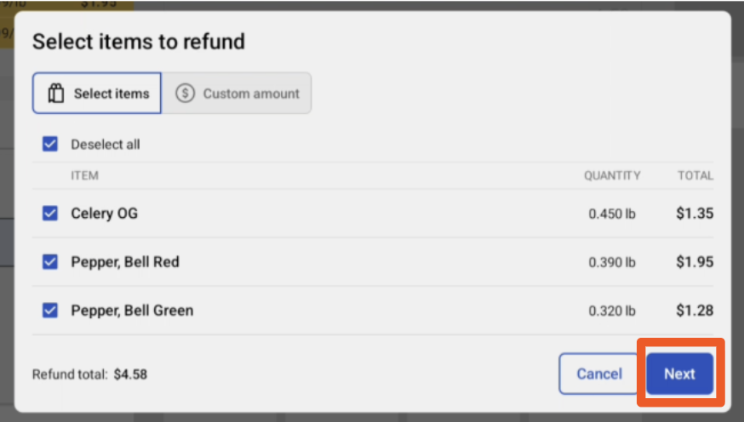Switch to the Select items tab

(x=97, y=93)
